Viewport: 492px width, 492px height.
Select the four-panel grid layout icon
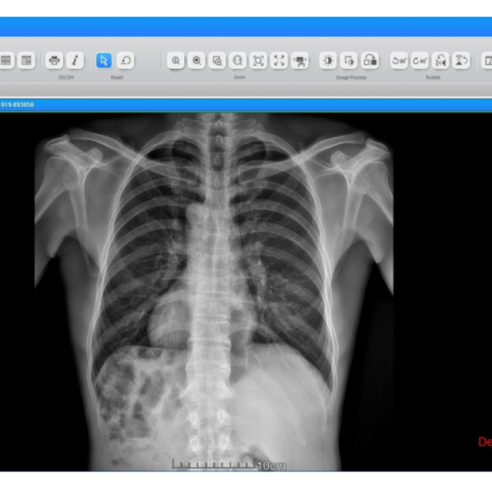coord(6,60)
